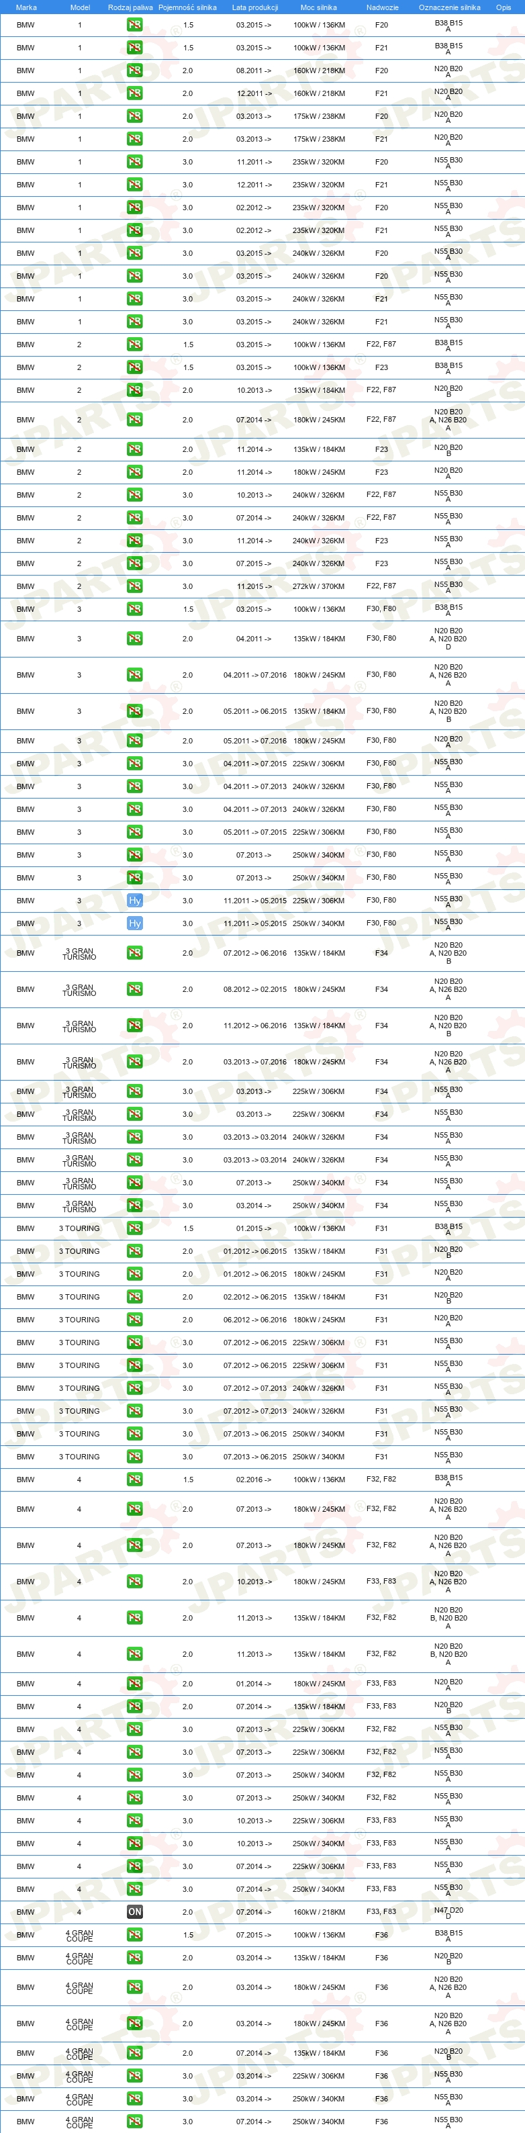Select petrol icon in BMW 3 1.5 F30 row
Image resolution: width=525 pixels, height=2133 pixels.
[x=134, y=608]
